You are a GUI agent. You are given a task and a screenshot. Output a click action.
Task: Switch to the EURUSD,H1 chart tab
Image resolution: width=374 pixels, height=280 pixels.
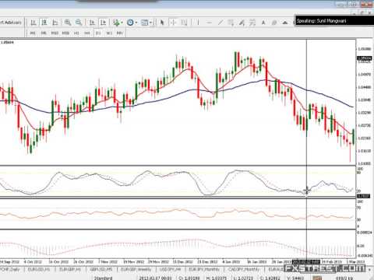pos(38,270)
